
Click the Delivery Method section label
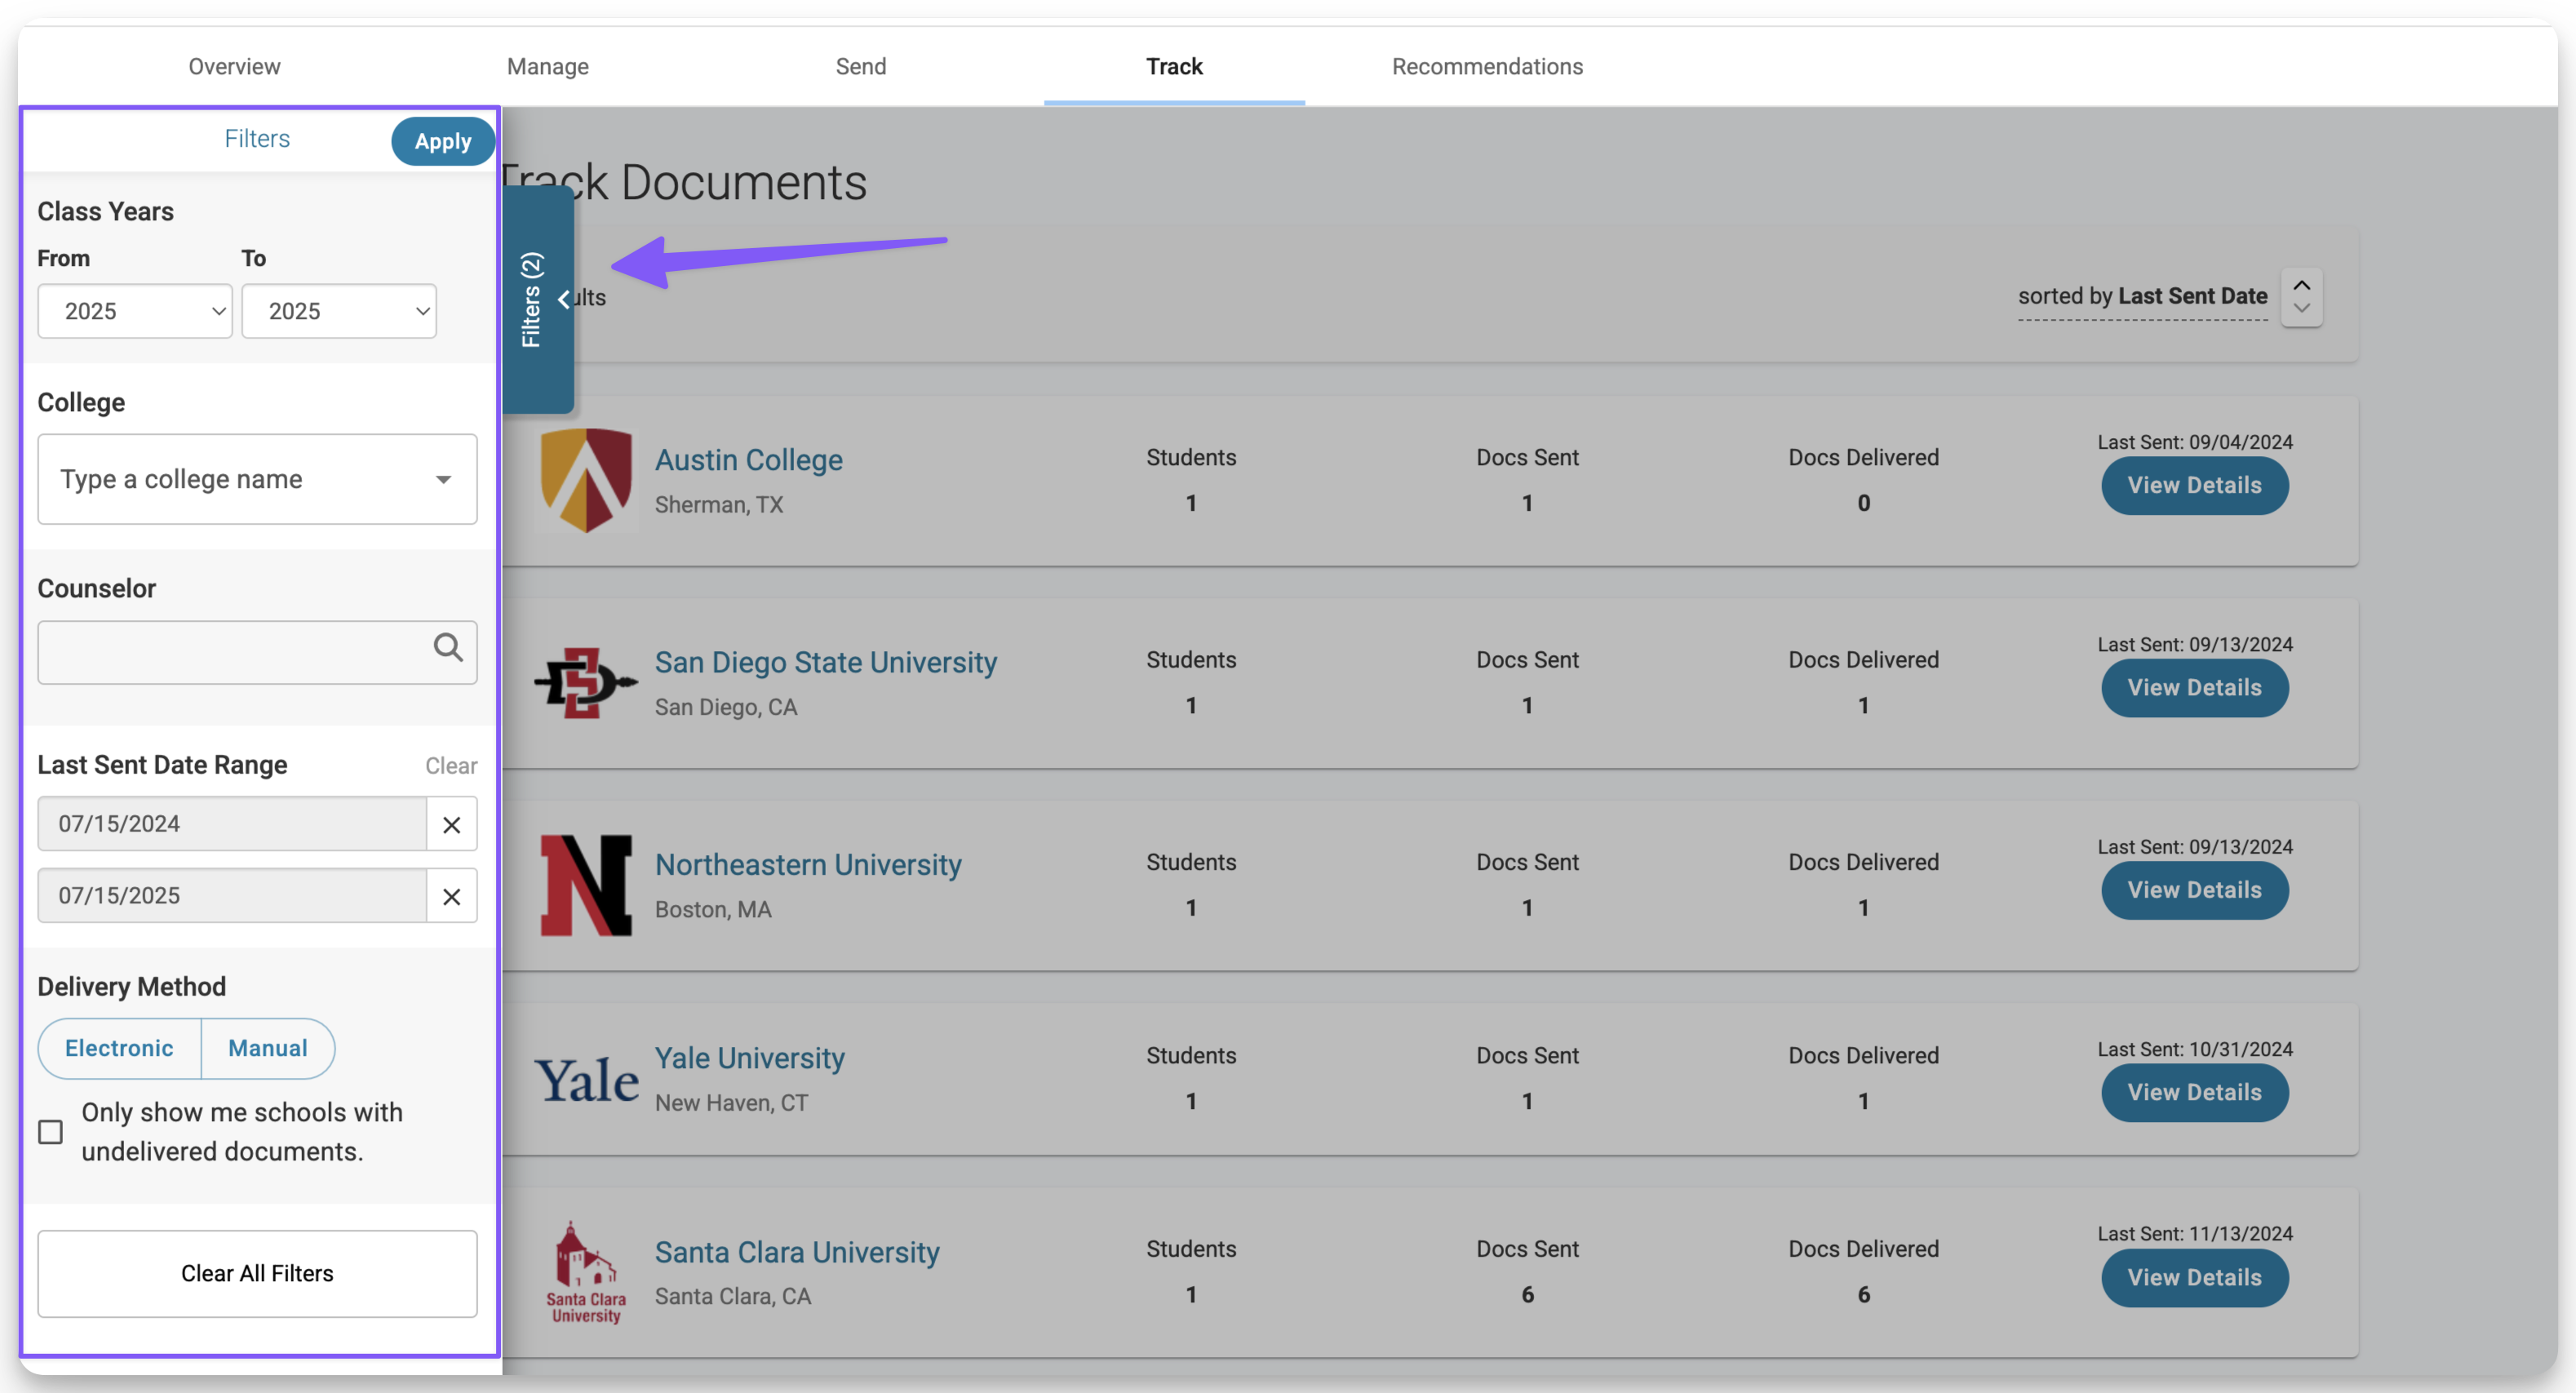pos(131,987)
